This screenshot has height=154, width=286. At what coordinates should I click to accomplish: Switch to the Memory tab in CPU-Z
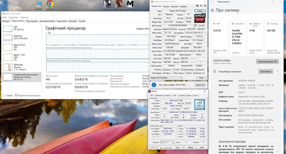(168, 96)
